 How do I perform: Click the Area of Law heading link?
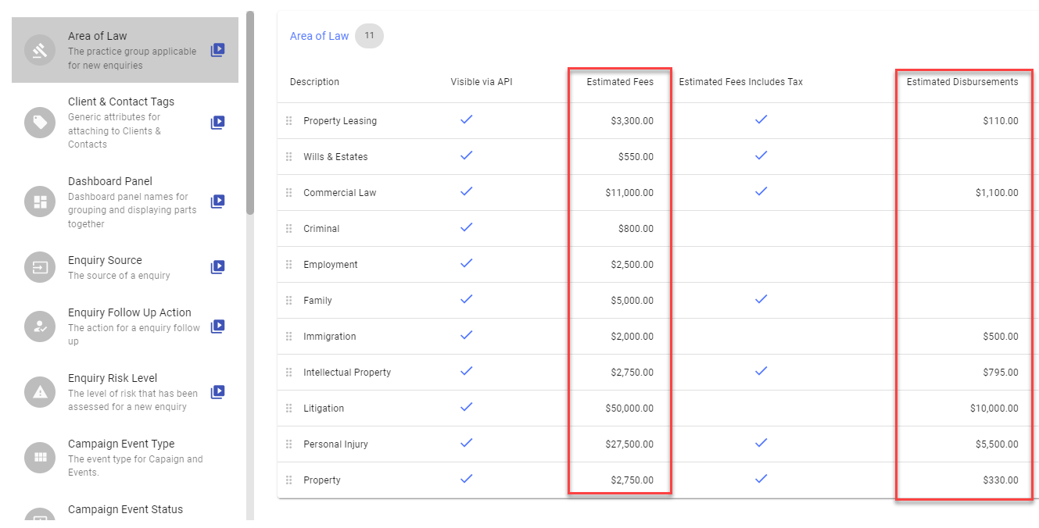pos(319,36)
